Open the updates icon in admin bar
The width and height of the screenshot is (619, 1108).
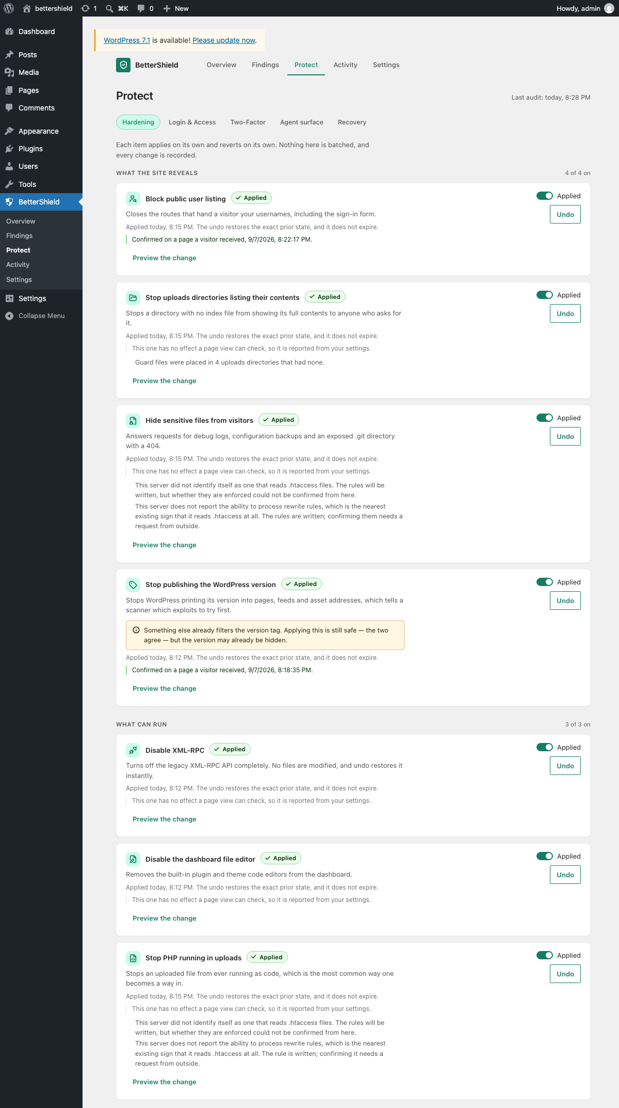86,8
